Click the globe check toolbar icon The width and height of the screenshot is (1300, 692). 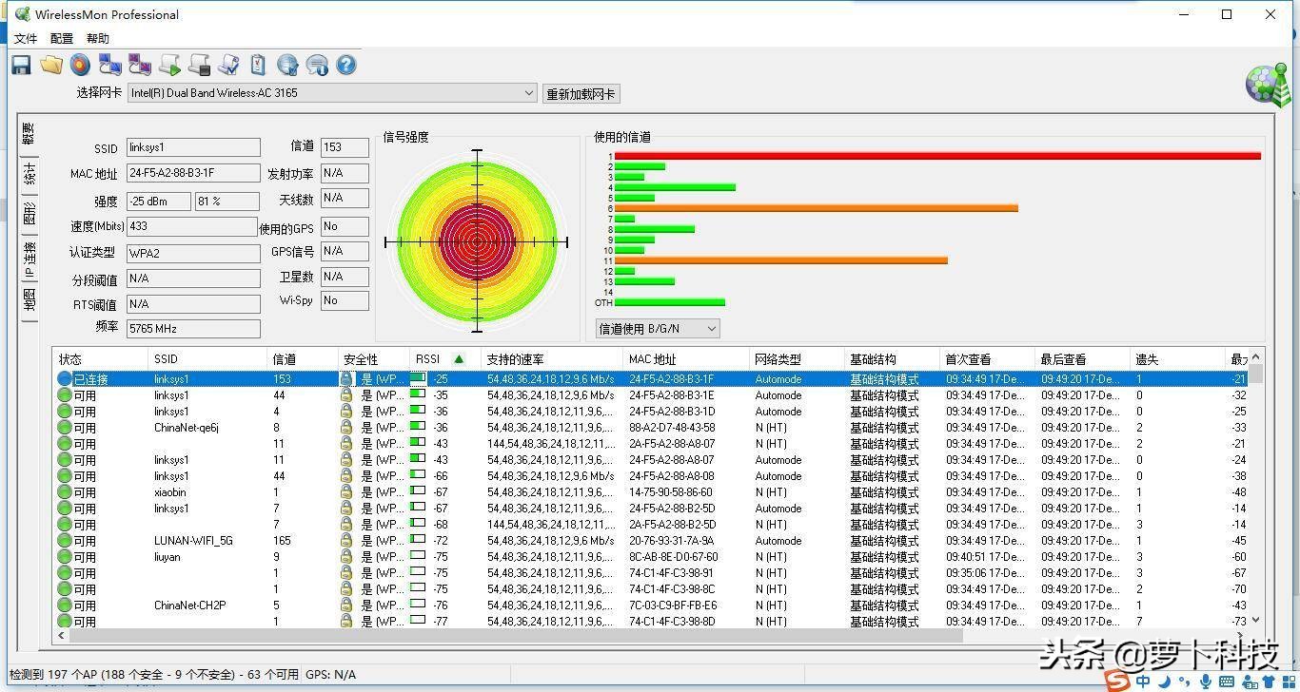(x=287, y=65)
